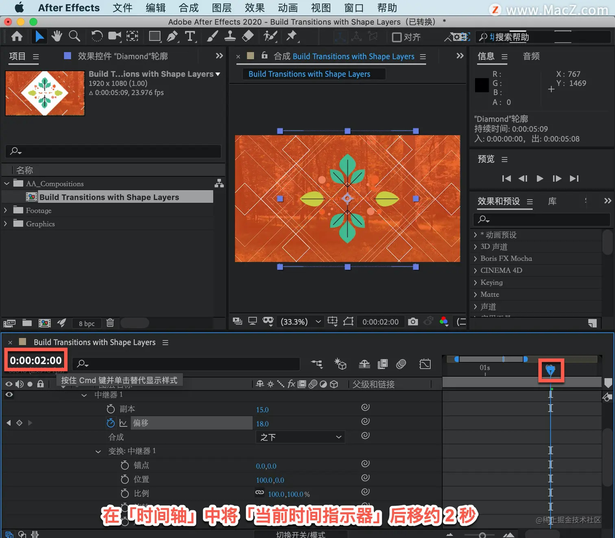The height and width of the screenshot is (538, 615).
Task: Expand the 动画预设 category
Action: click(475, 235)
